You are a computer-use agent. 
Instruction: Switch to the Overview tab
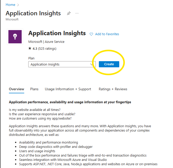pos(17,89)
